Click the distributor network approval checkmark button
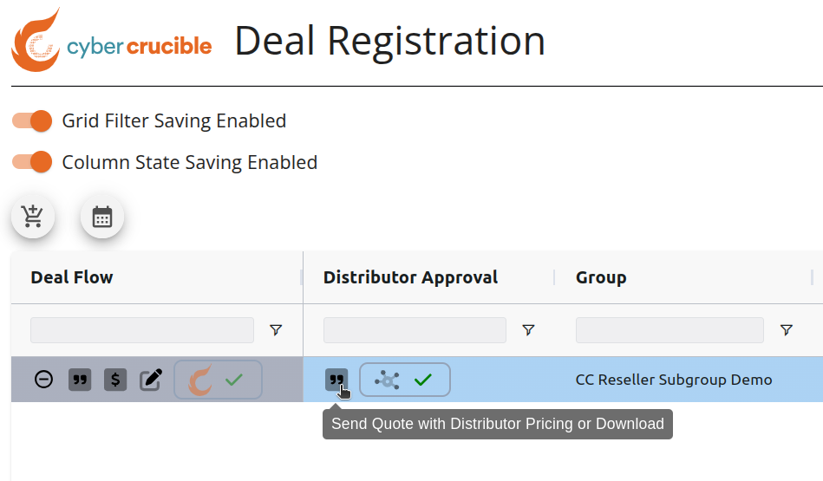 (x=405, y=380)
